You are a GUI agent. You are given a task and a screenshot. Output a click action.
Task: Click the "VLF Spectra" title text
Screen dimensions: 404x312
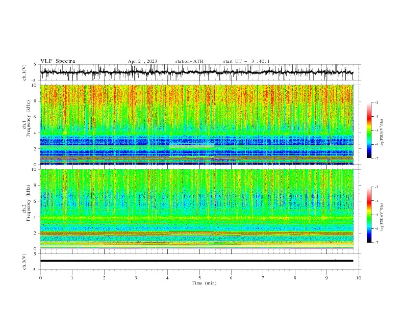[x=58, y=61]
